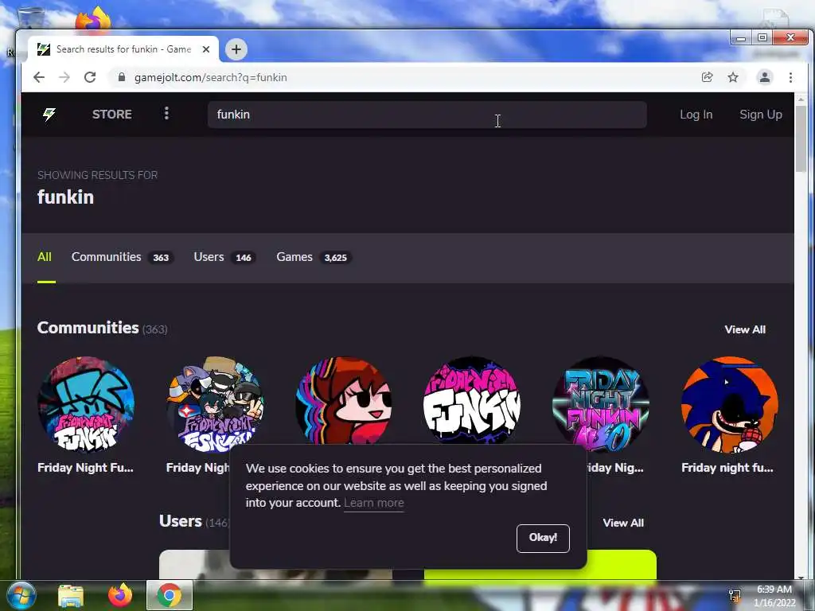Click the browser address bar URL
The width and height of the screenshot is (815, 611).
point(210,77)
